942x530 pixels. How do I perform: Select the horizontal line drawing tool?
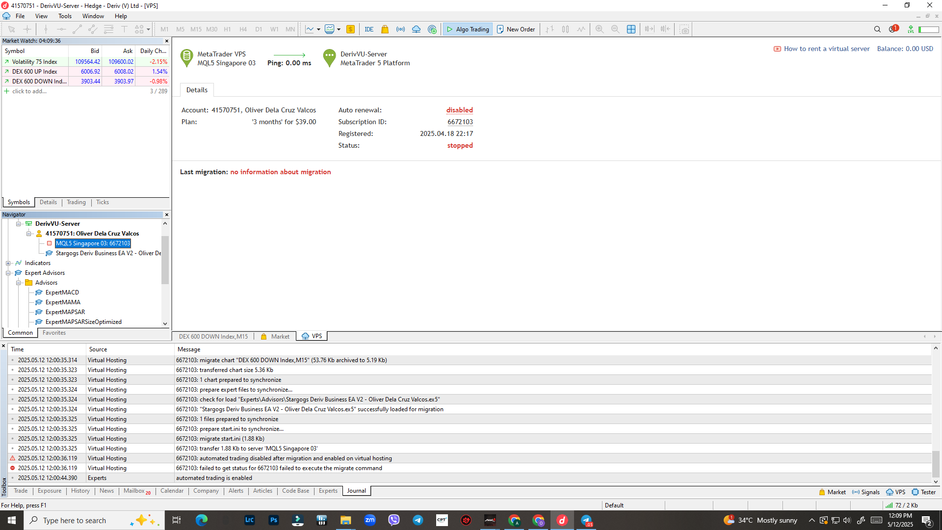(x=61, y=29)
